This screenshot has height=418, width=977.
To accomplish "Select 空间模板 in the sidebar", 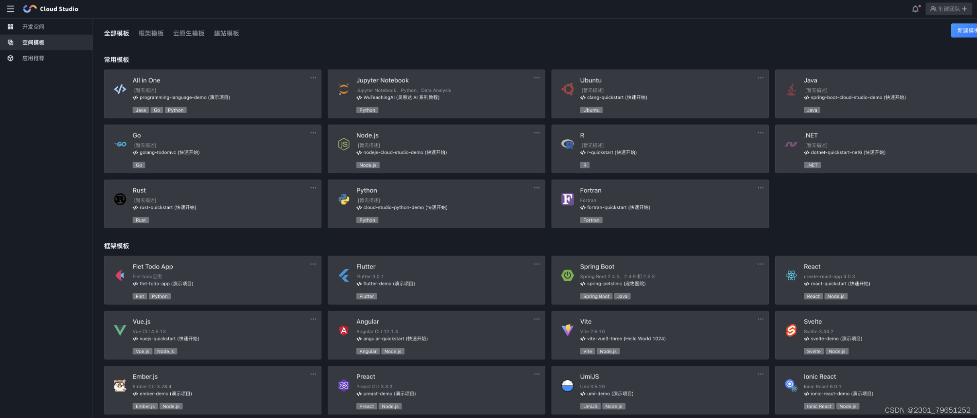I will click(x=46, y=42).
